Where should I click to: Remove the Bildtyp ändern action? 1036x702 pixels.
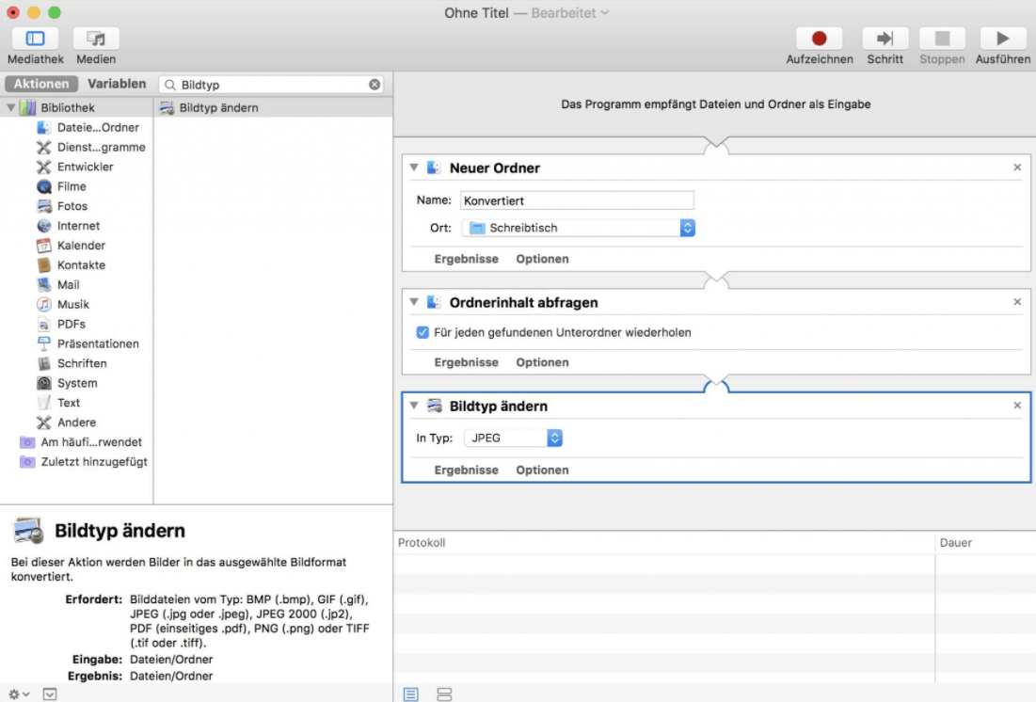click(1017, 406)
